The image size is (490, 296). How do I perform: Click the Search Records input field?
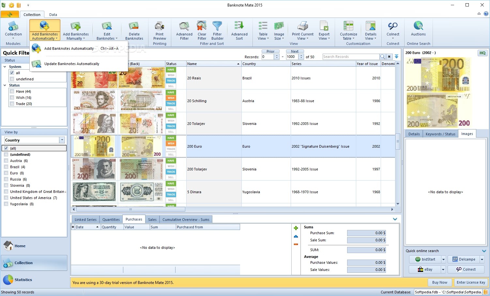coord(351,57)
